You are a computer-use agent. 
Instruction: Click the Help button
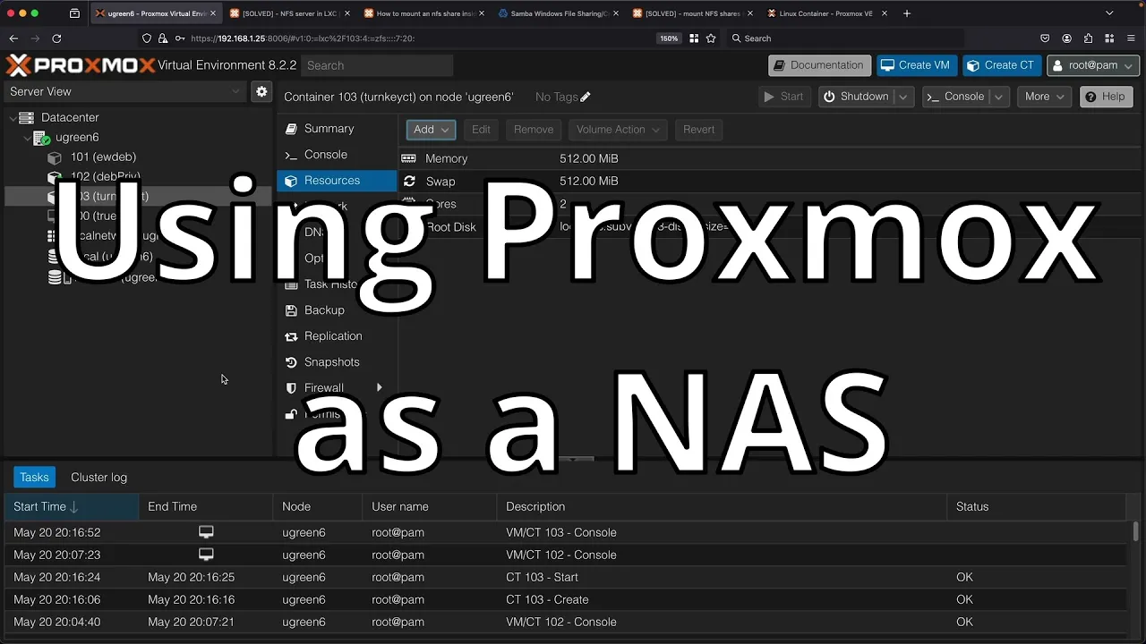point(1106,97)
